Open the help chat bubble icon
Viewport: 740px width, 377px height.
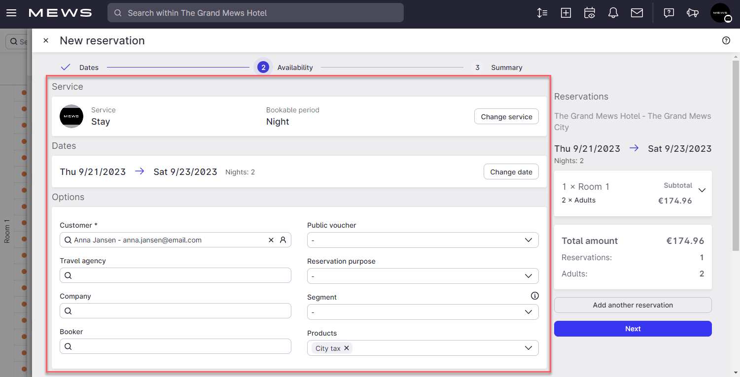pos(669,13)
